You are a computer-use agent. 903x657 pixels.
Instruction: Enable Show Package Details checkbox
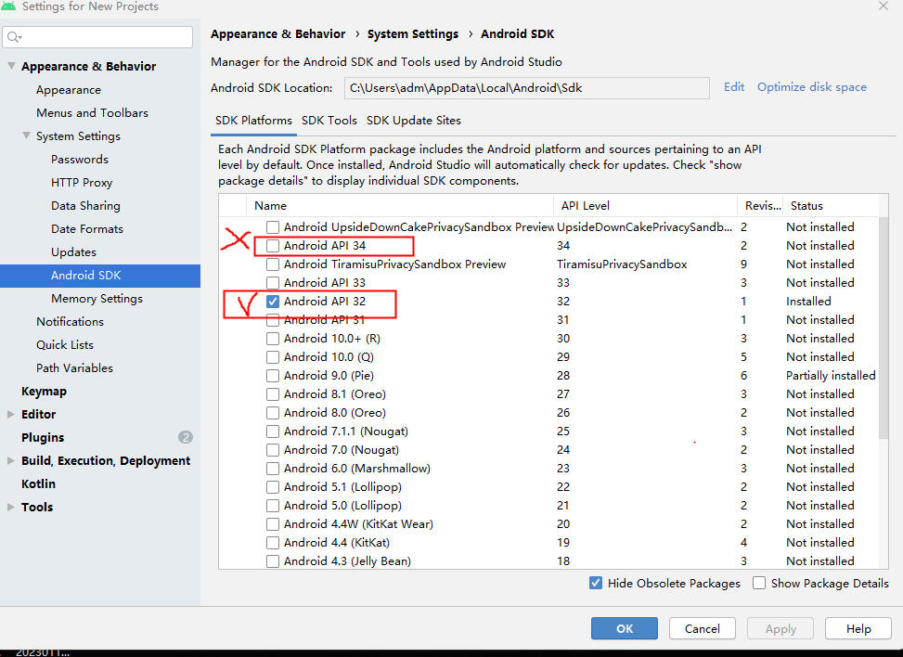click(759, 584)
